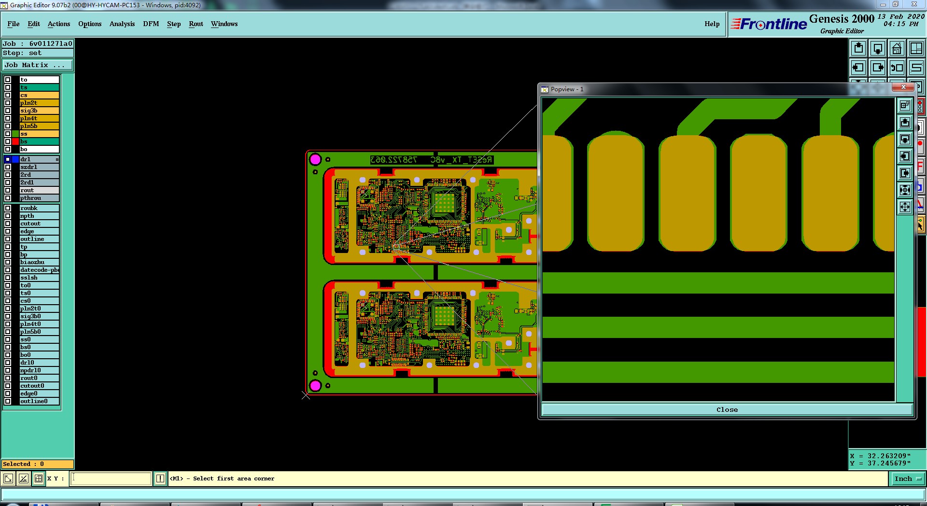Click the red color swatch beside layer bs
Screen dimensions: 927x506
click(x=15, y=141)
